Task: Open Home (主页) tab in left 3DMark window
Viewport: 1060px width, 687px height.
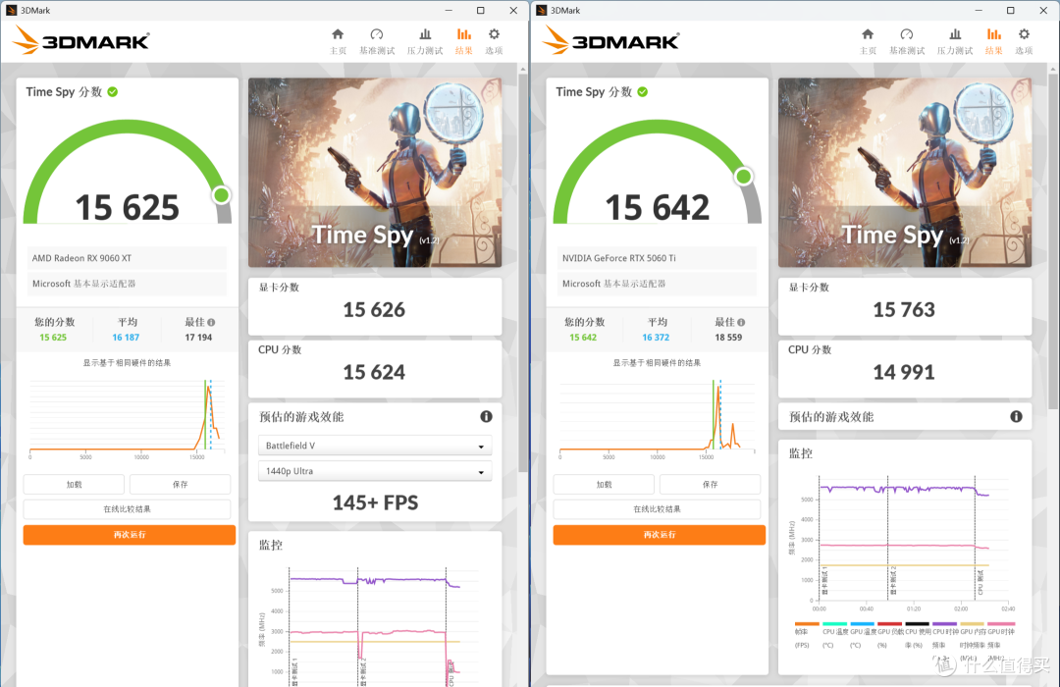Action: click(x=338, y=41)
